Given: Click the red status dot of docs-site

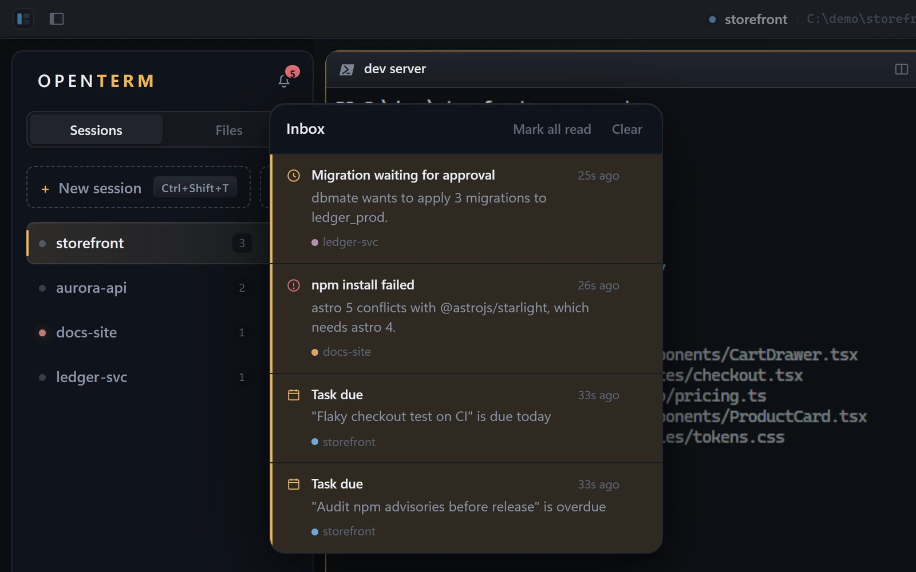Looking at the screenshot, I should point(42,332).
